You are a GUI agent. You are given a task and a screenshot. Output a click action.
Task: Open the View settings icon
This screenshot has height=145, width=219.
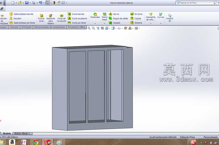tap(136, 28)
